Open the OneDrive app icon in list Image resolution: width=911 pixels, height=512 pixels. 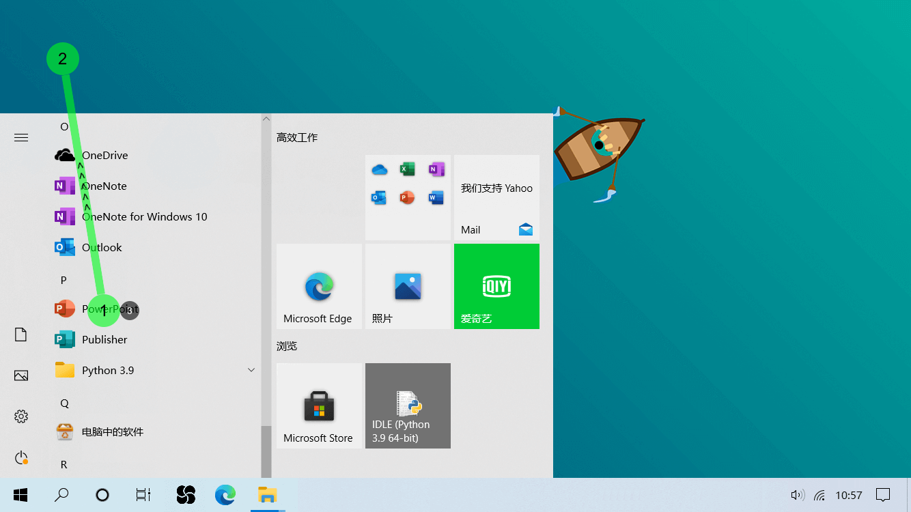[x=65, y=155]
